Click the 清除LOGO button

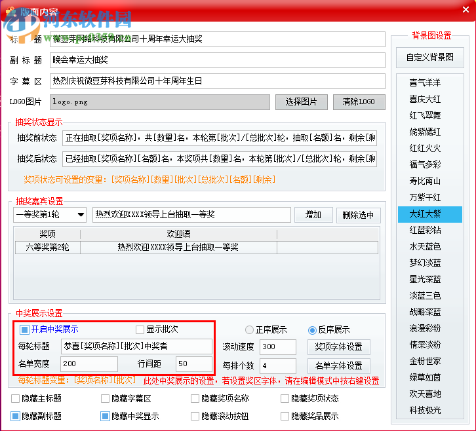click(359, 102)
